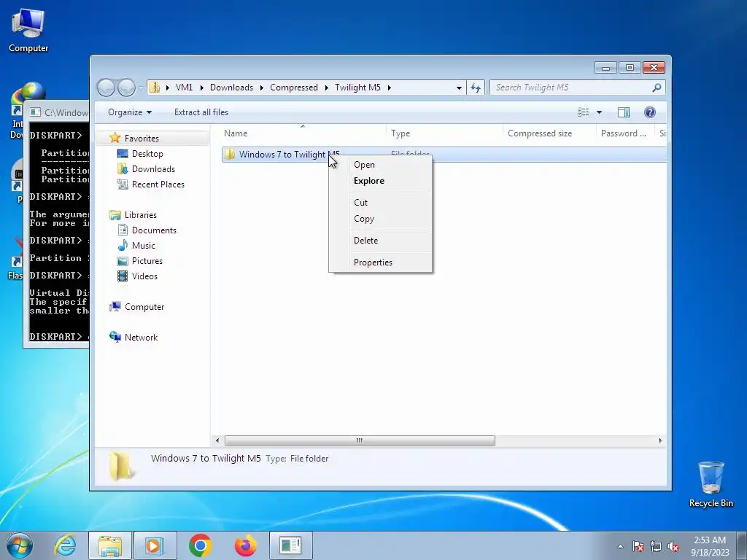Expand arrow after Downloads breadcrumb

262,87
